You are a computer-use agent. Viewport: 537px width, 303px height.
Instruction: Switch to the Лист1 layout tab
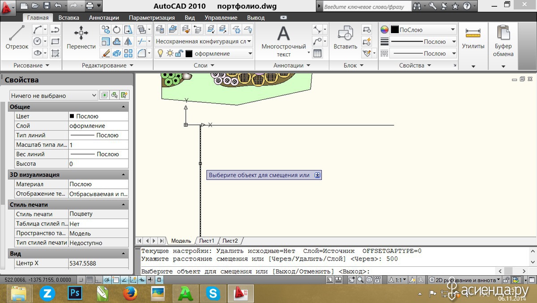(207, 241)
